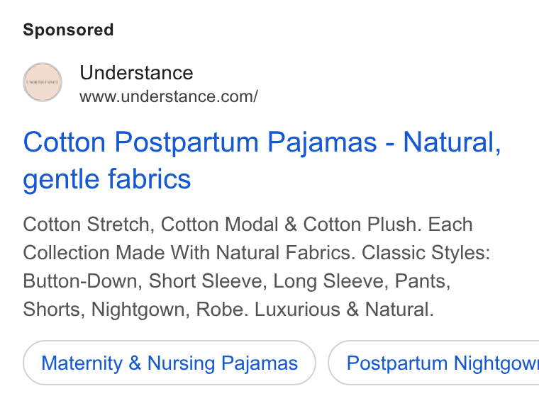Click the Understance round logo icon
The image size is (539, 408).
[x=43, y=82]
